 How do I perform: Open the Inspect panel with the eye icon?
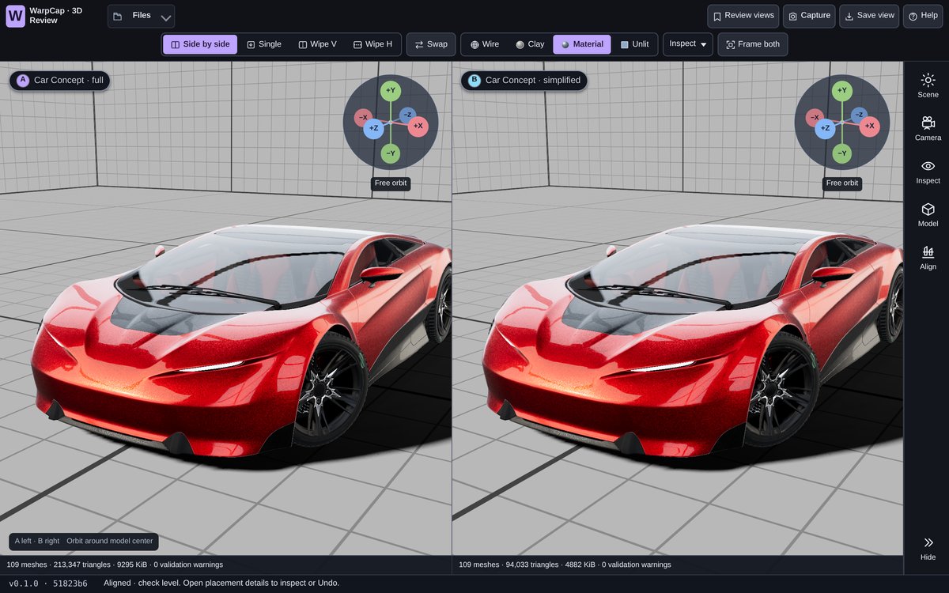coord(928,172)
